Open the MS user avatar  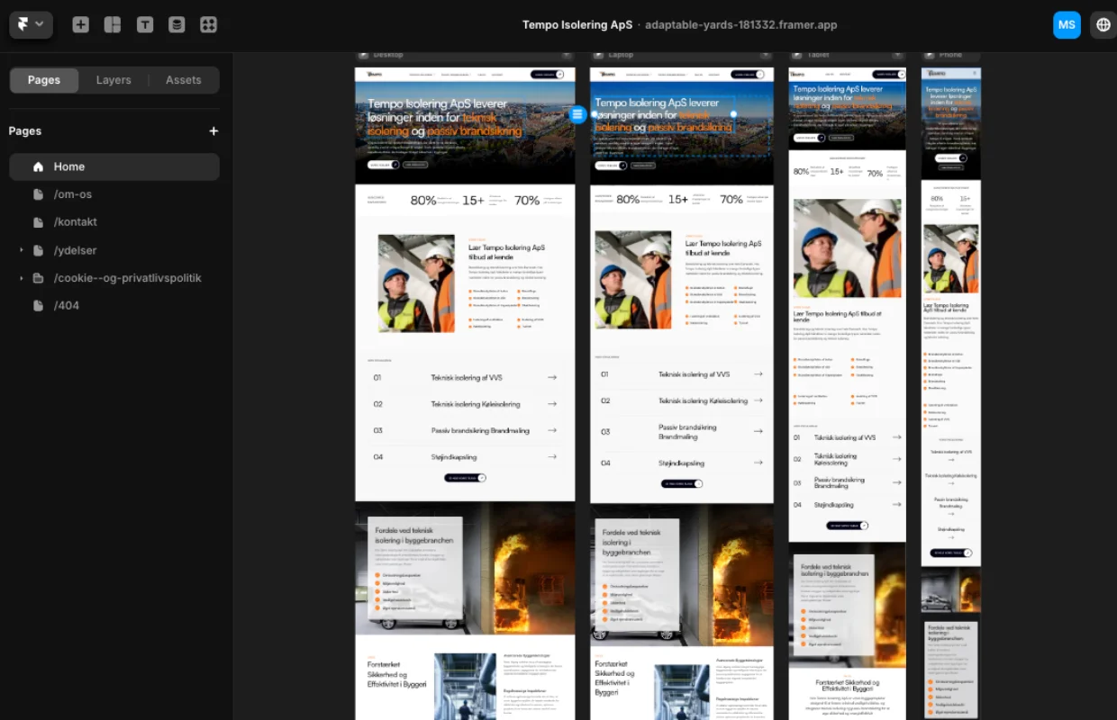(x=1067, y=25)
